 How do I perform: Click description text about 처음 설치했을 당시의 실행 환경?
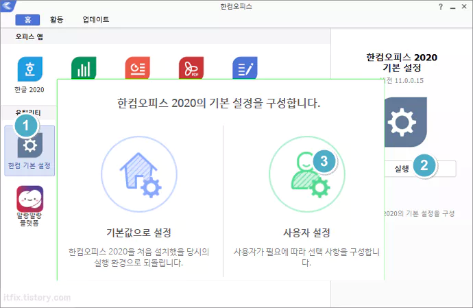point(138,257)
